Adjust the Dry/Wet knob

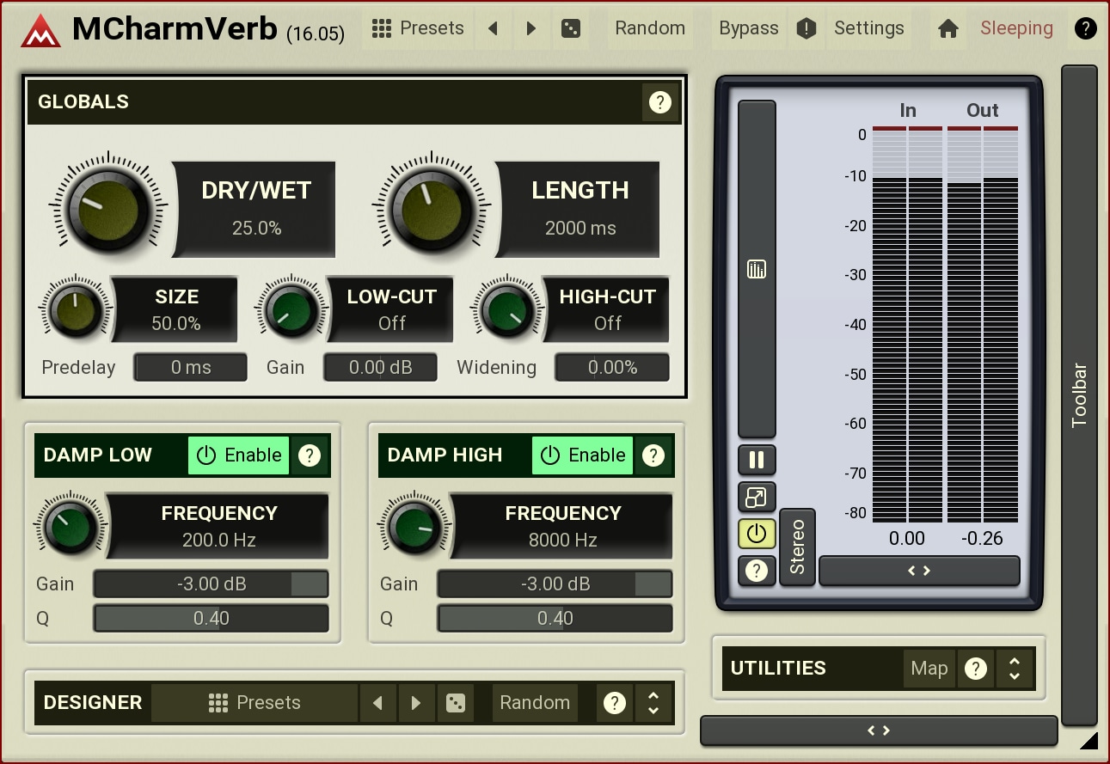109,209
